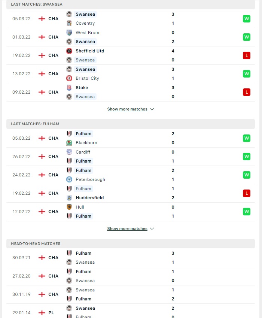
Task: Click the Huddersfield club crest
Action: tap(69, 198)
